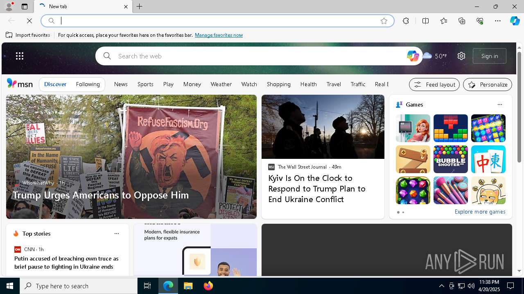Click Manage favorites now link

coord(219,35)
